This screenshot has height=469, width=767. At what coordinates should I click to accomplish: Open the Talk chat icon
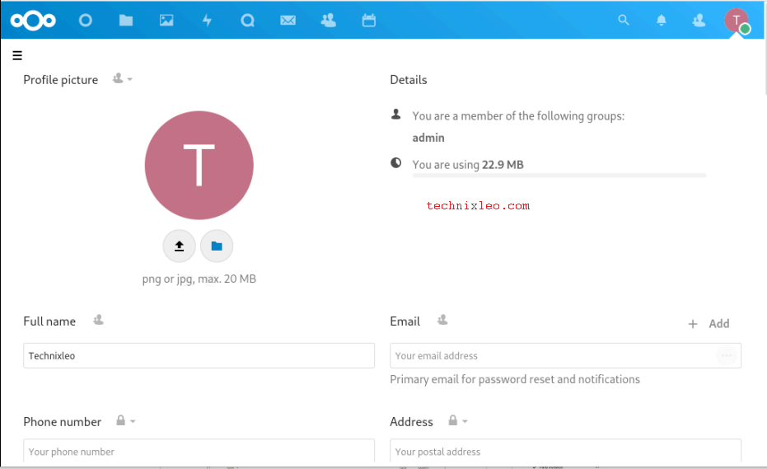point(247,21)
